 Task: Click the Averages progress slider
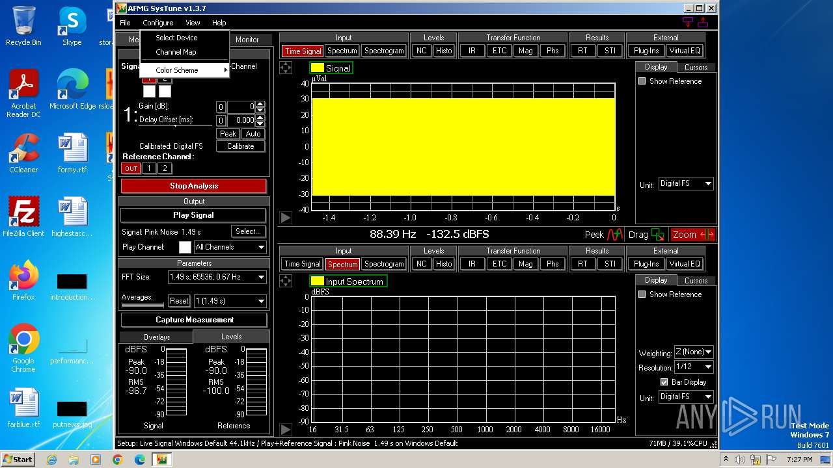(143, 304)
